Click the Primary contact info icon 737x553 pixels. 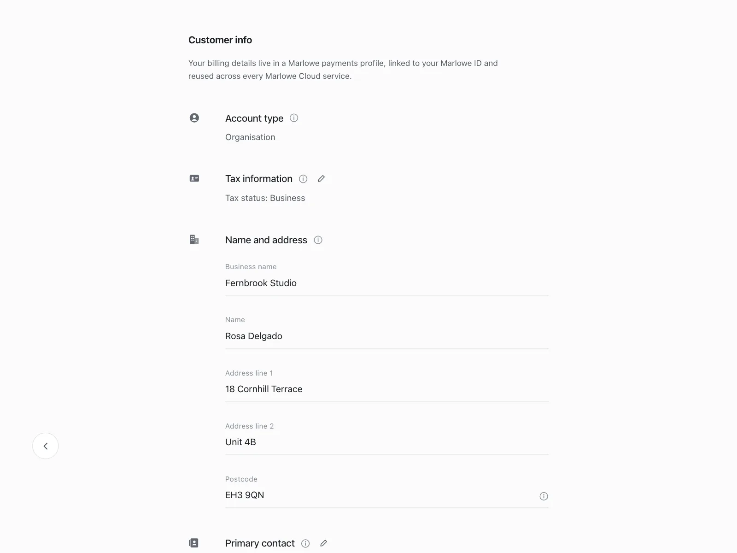[305, 543]
